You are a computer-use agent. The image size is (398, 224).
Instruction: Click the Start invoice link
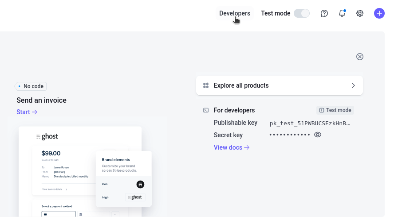[x=27, y=112]
